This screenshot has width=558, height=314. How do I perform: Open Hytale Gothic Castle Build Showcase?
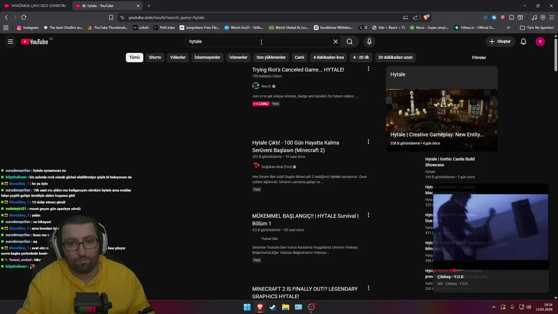[450, 162]
